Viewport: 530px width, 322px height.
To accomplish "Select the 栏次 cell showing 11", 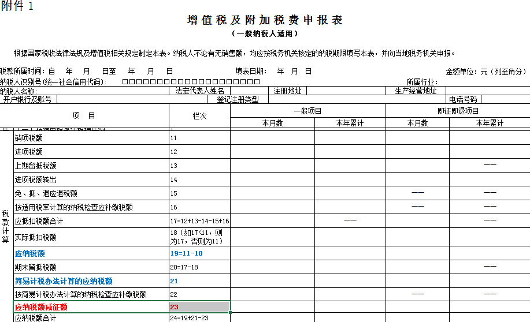I will pyautogui.click(x=200, y=138).
